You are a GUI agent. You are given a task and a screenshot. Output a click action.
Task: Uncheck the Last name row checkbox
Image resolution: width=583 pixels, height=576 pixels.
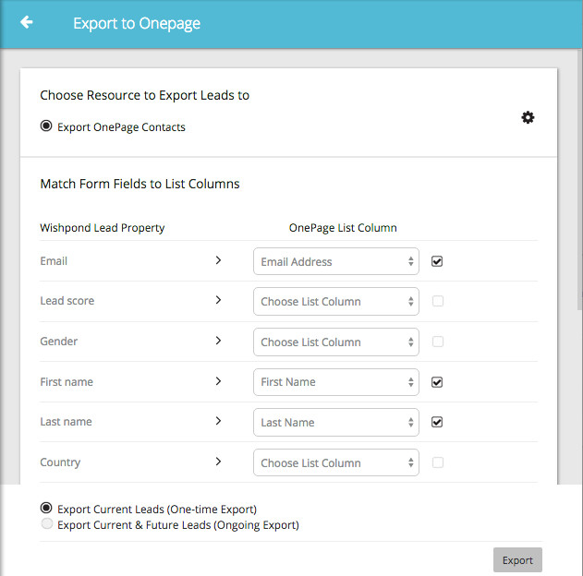pyautogui.click(x=437, y=422)
